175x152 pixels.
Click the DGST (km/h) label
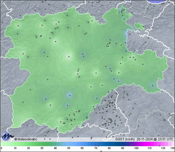pyautogui.click(x=125, y=139)
